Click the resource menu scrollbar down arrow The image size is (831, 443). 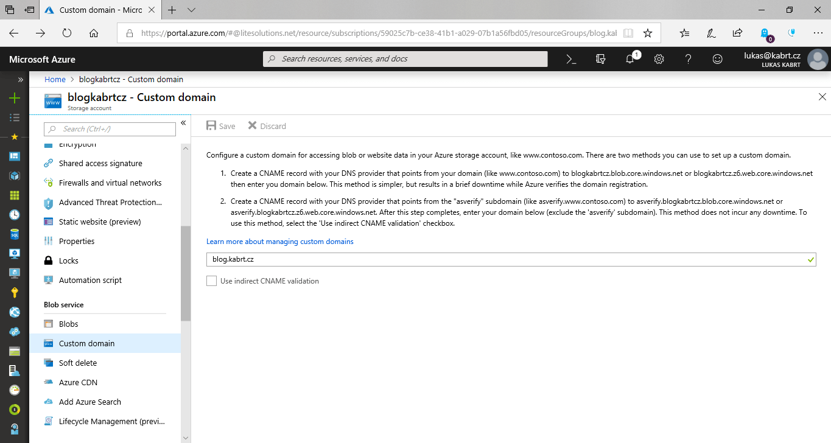coord(186,437)
